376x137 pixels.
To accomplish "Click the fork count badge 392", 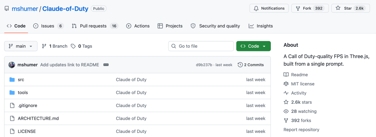I will pos(319,8).
